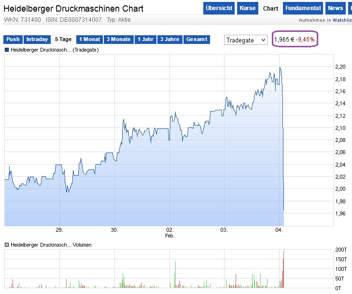
Task: Show the Intraday chart
Action: point(37,39)
